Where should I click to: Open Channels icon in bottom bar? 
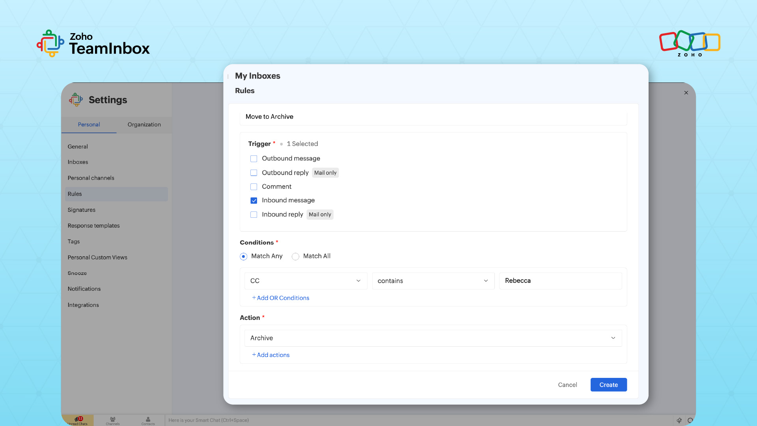pos(112,420)
